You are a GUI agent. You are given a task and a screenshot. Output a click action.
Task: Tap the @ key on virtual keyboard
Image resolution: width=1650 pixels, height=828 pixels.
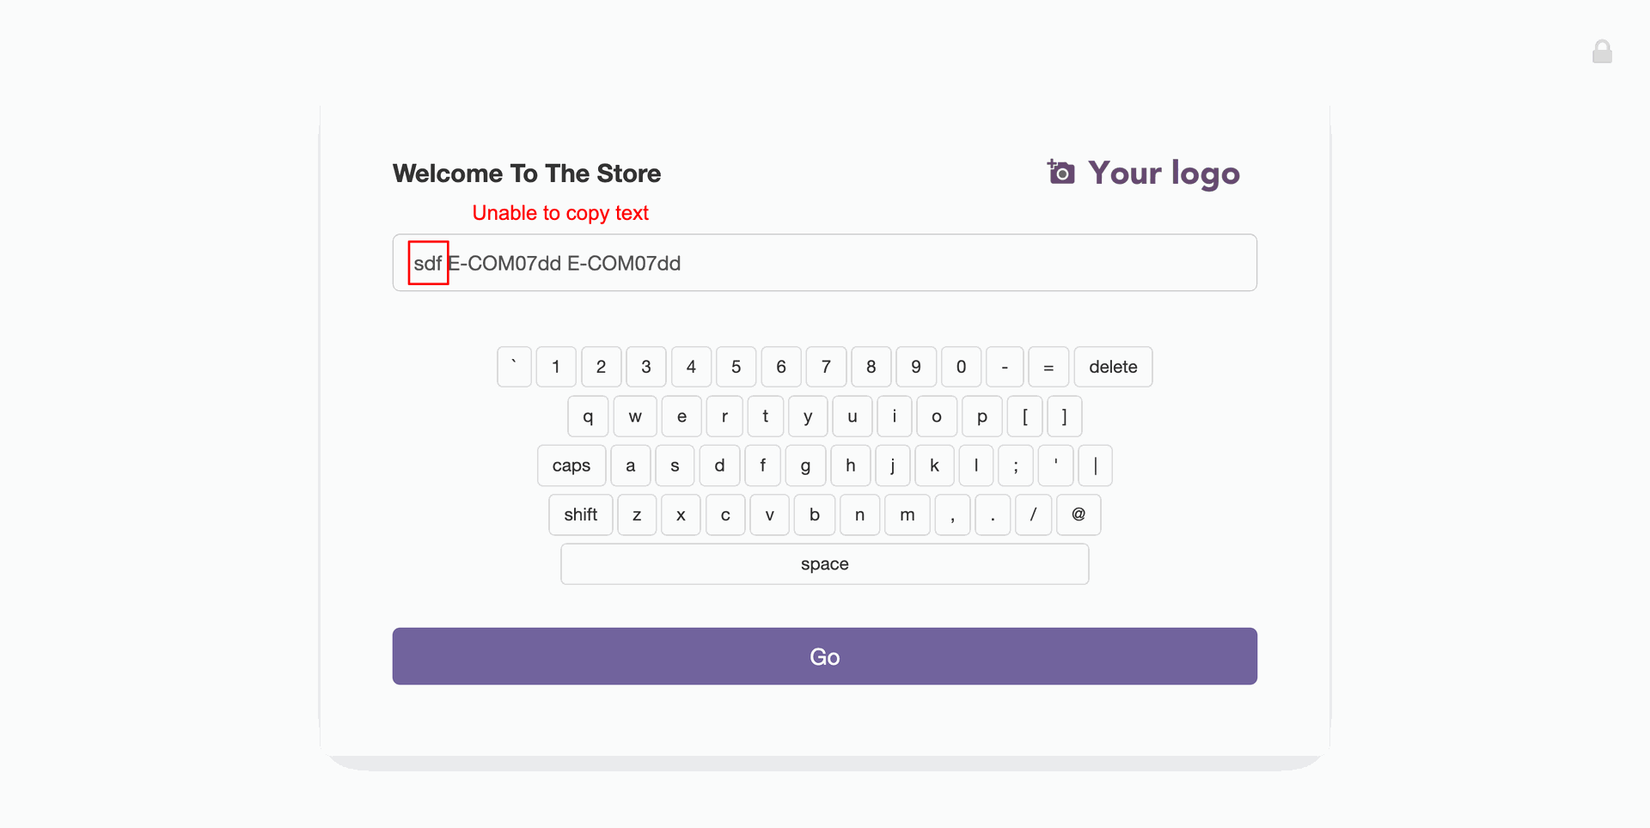pos(1079,514)
